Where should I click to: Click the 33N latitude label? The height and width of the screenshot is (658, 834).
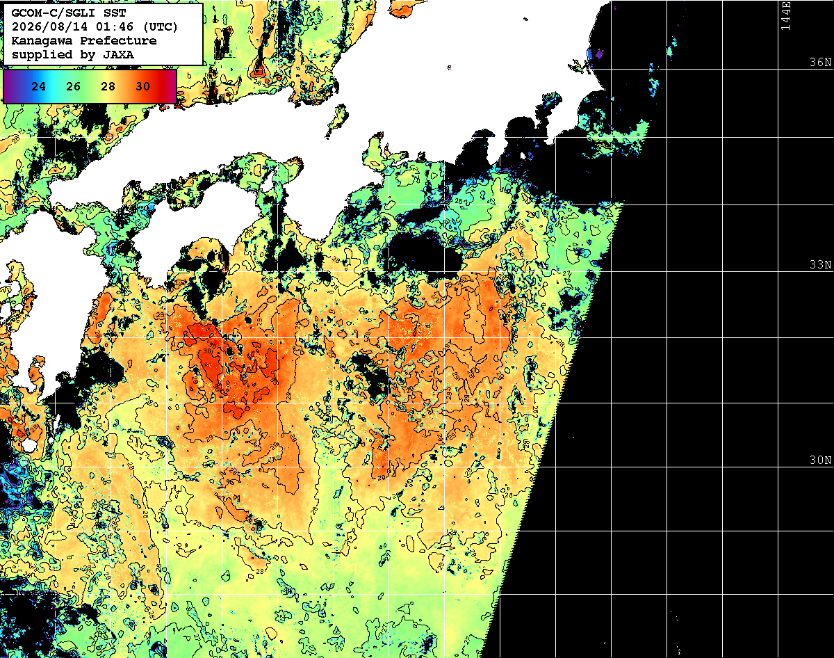pyautogui.click(x=820, y=265)
